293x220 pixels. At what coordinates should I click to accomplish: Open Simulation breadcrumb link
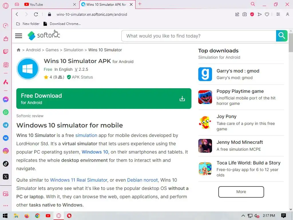tap(74, 50)
